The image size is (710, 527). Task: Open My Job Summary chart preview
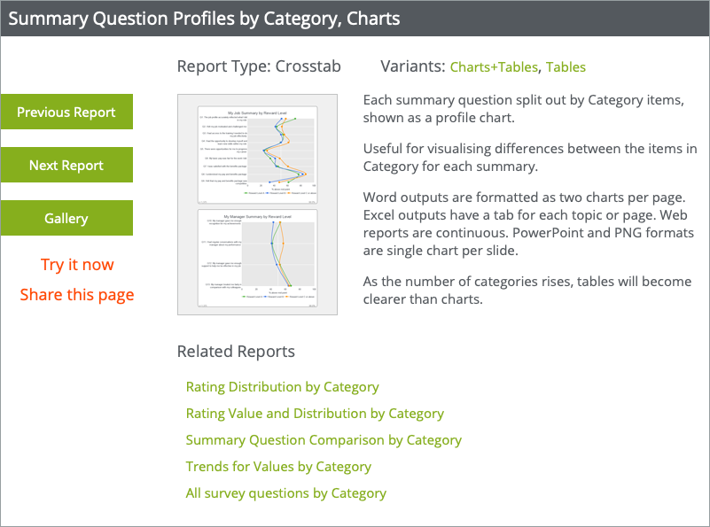pyautogui.click(x=258, y=155)
